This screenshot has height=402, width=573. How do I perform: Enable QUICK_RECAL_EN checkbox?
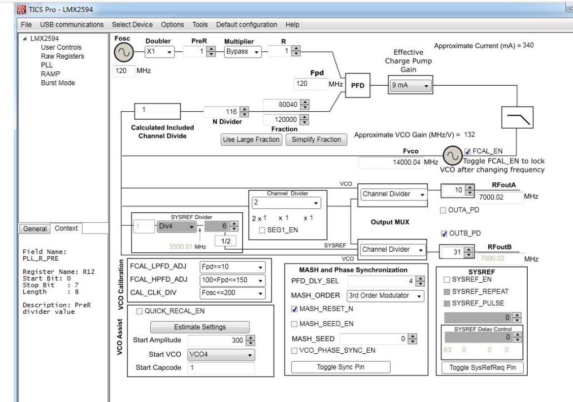pos(139,311)
